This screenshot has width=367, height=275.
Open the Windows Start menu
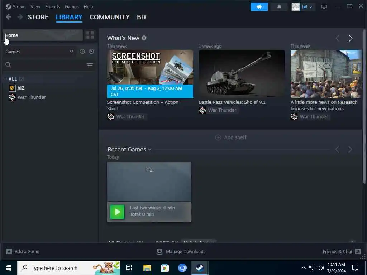[x=9, y=268]
